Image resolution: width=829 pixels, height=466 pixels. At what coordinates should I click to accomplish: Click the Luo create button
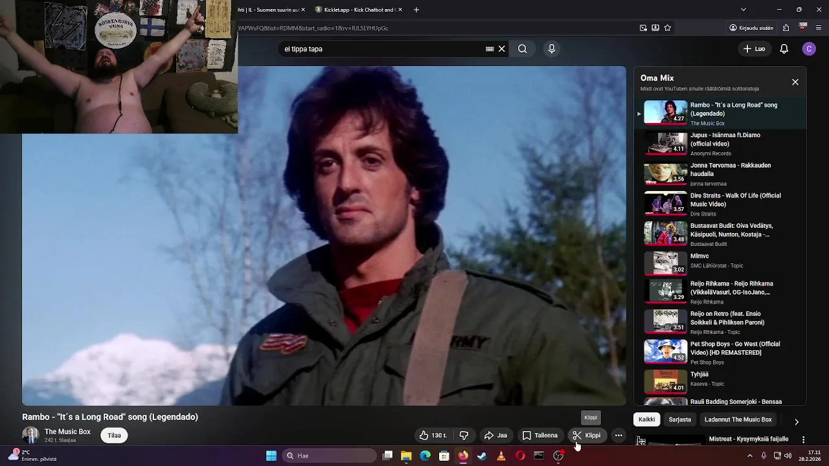coord(754,49)
